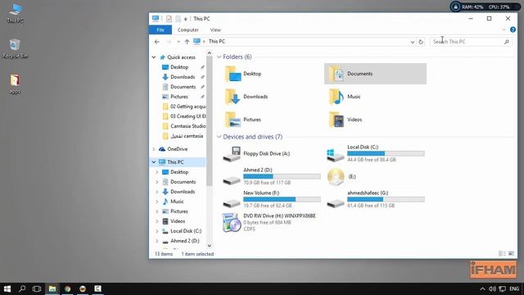Image resolution: width=524 pixels, height=295 pixels.
Task: Expand Documents under This PC
Action: [x=157, y=182]
